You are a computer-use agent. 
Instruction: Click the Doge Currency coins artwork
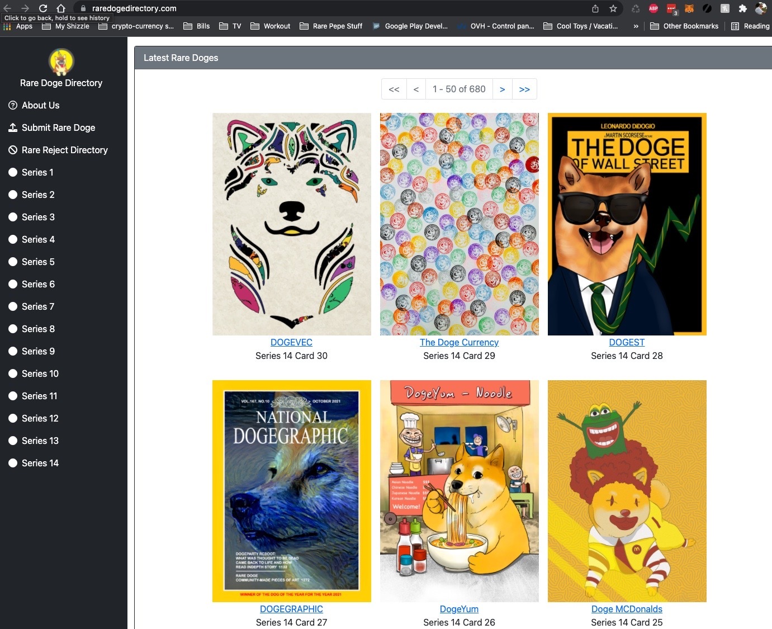(x=460, y=224)
